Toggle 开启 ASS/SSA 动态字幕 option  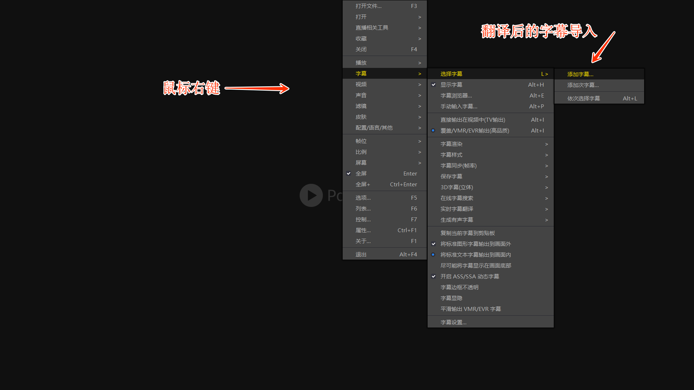click(469, 277)
